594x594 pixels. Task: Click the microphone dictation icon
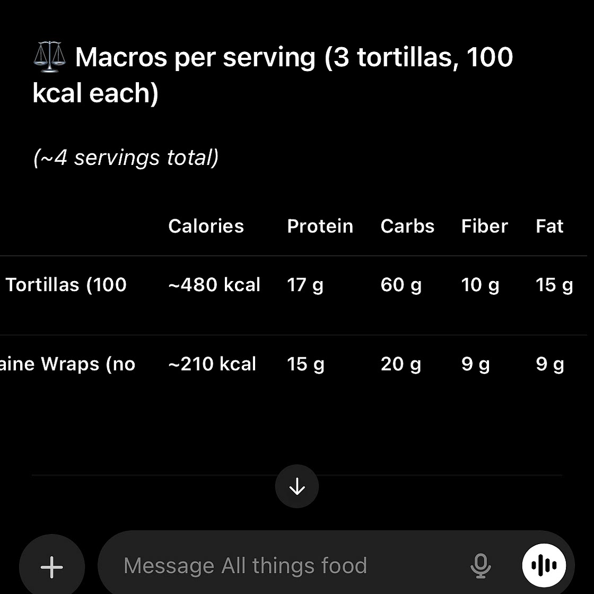coord(481,565)
